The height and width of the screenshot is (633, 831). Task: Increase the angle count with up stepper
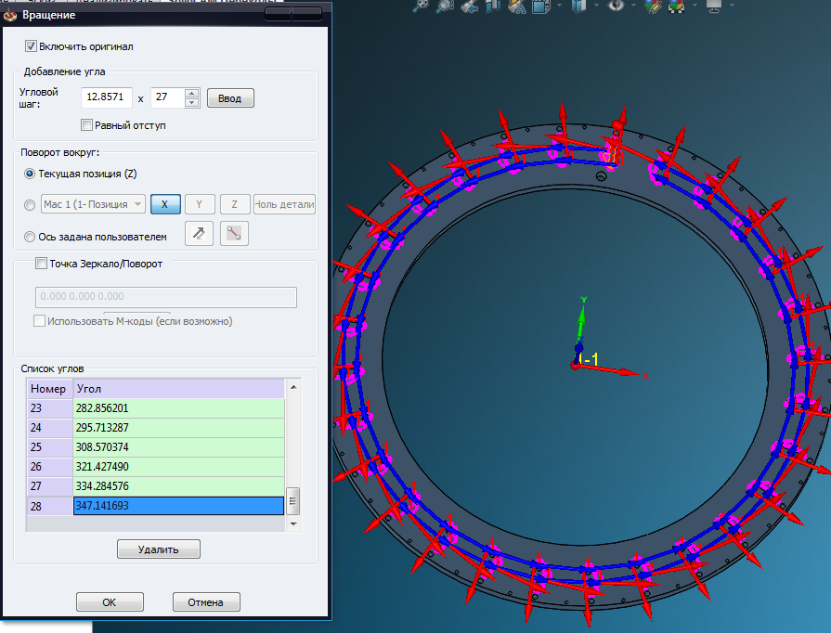point(191,93)
